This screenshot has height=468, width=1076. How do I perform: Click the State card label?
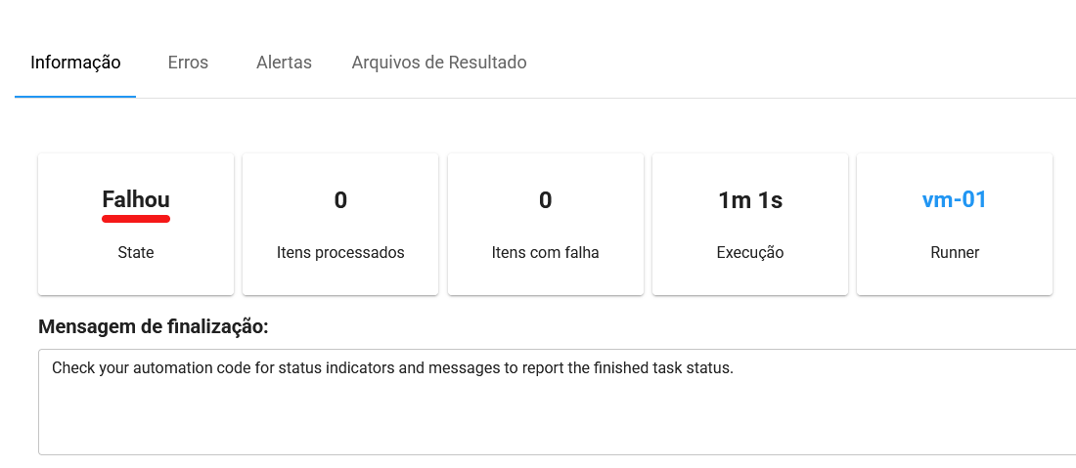click(x=136, y=252)
